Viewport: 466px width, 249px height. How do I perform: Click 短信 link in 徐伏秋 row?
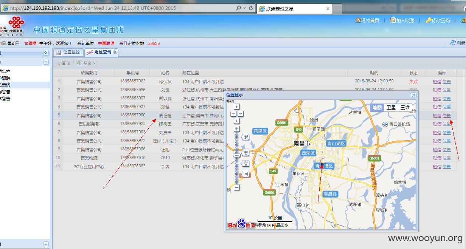[437, 81]
